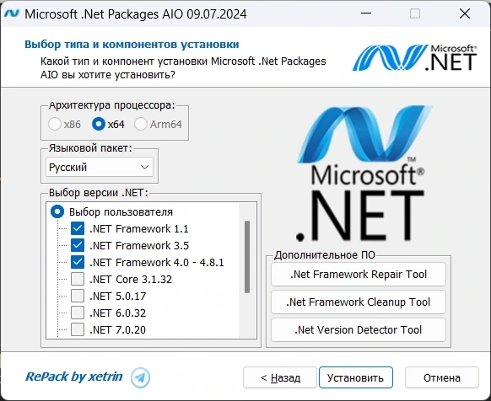
Task: Click the '.NET Framework 3.5' label text
Action: click(139, 246)
